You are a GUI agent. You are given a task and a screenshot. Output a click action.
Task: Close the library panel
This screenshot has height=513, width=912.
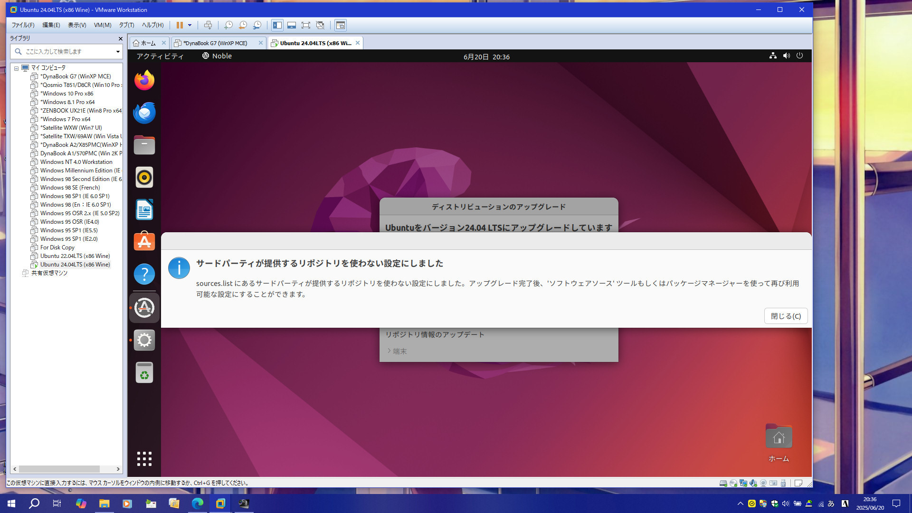point(120,38)
